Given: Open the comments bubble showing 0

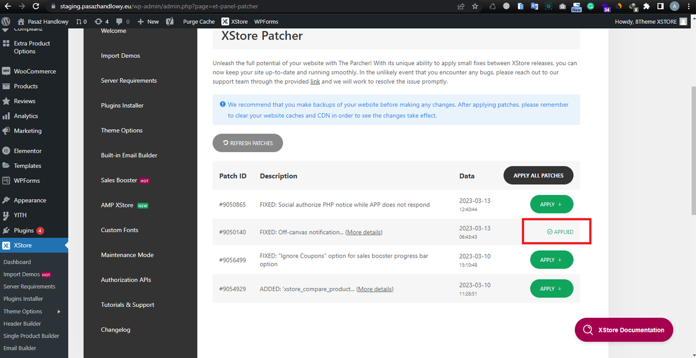Looking at the screenshot, I should [123, 22].
